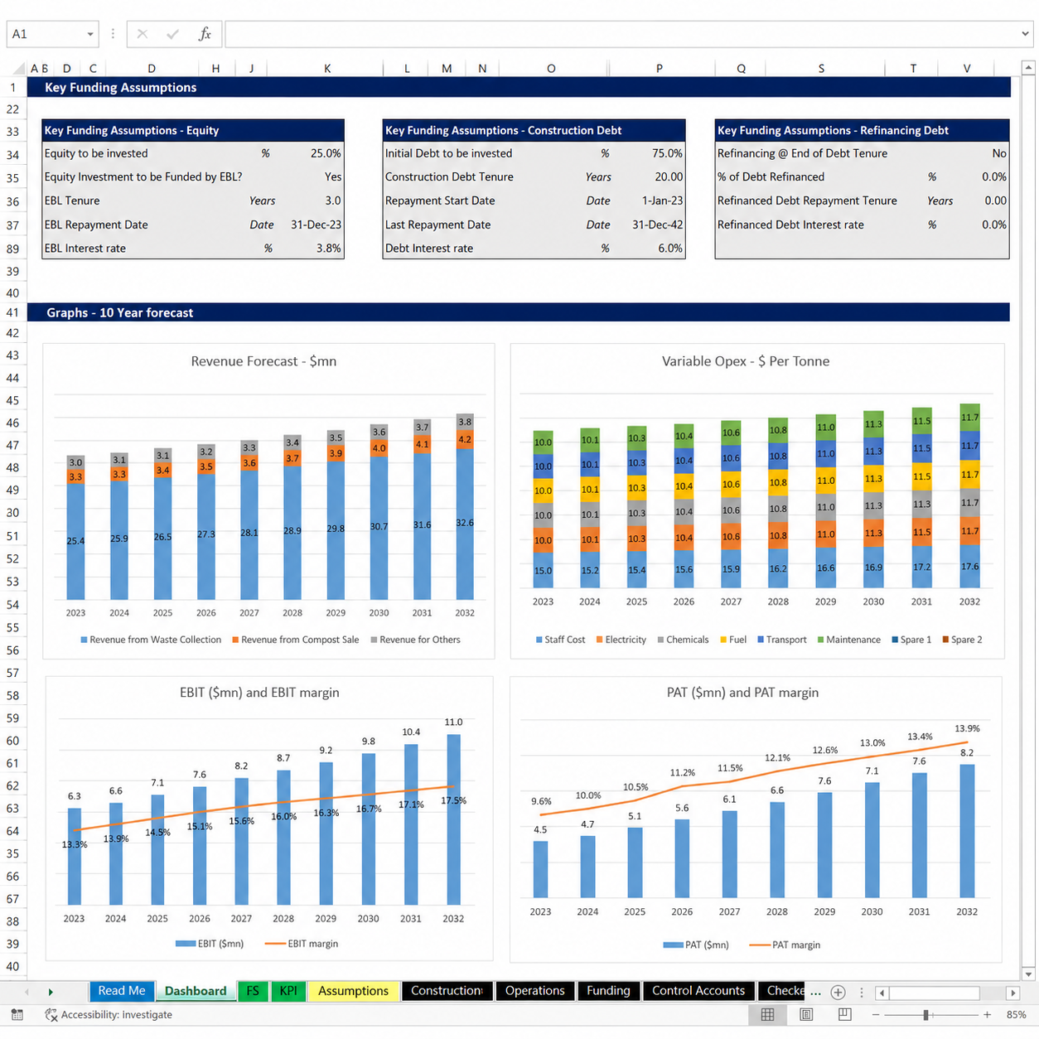Click the Enter checkmark icon in formula bar

[172, 34]
